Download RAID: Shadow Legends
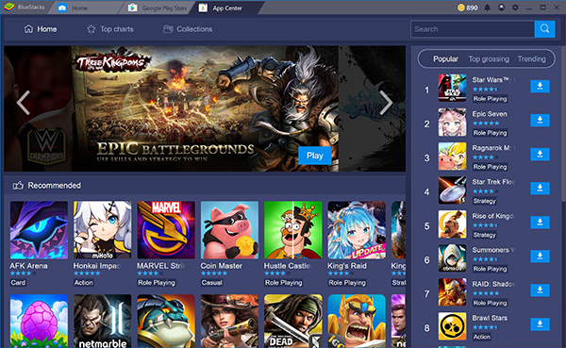 point(540,290)
